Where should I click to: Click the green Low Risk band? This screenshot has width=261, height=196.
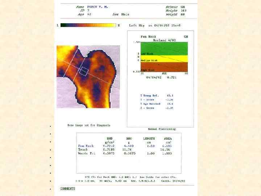click(164, 49)
